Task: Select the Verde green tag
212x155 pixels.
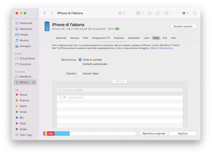Action: click(21, 112)
